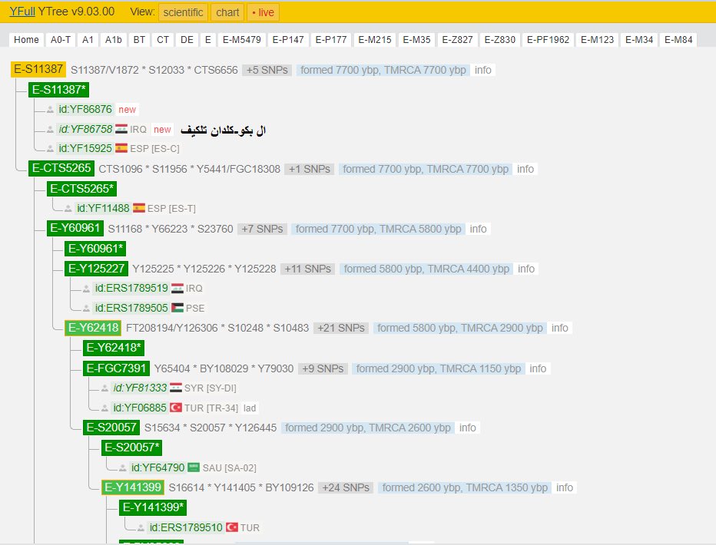
Task: Click person icon beside id:YF86876
Action: coord(50,110)
